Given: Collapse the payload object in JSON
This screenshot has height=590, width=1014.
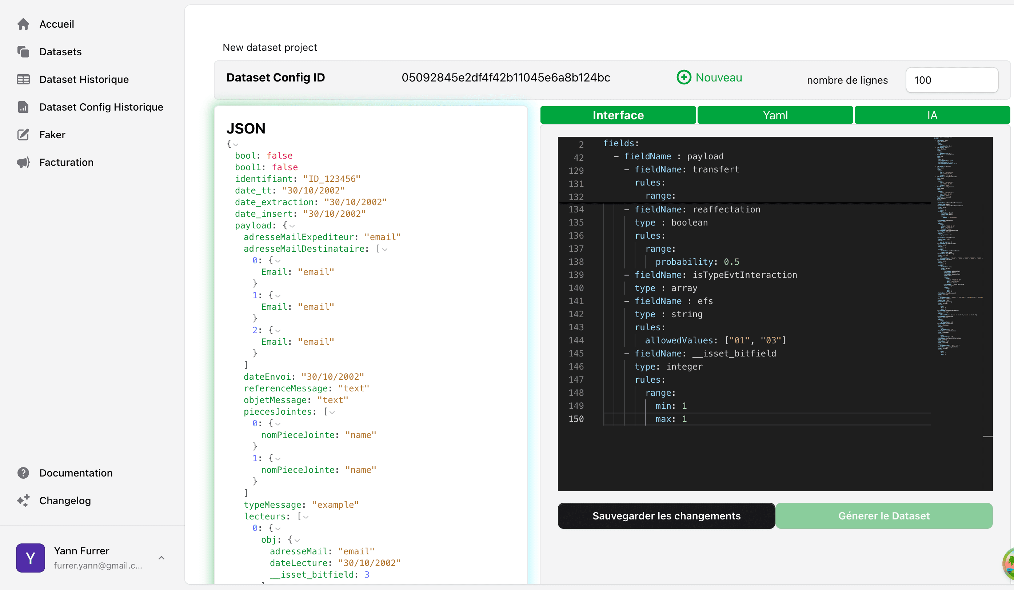Looking at the screenshot, I should click(x=292, y=226).
